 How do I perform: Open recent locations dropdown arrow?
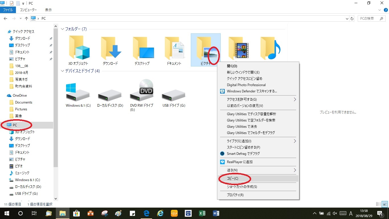[21, 19]
